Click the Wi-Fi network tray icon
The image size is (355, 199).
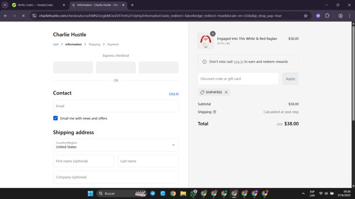tap(321, 193)
